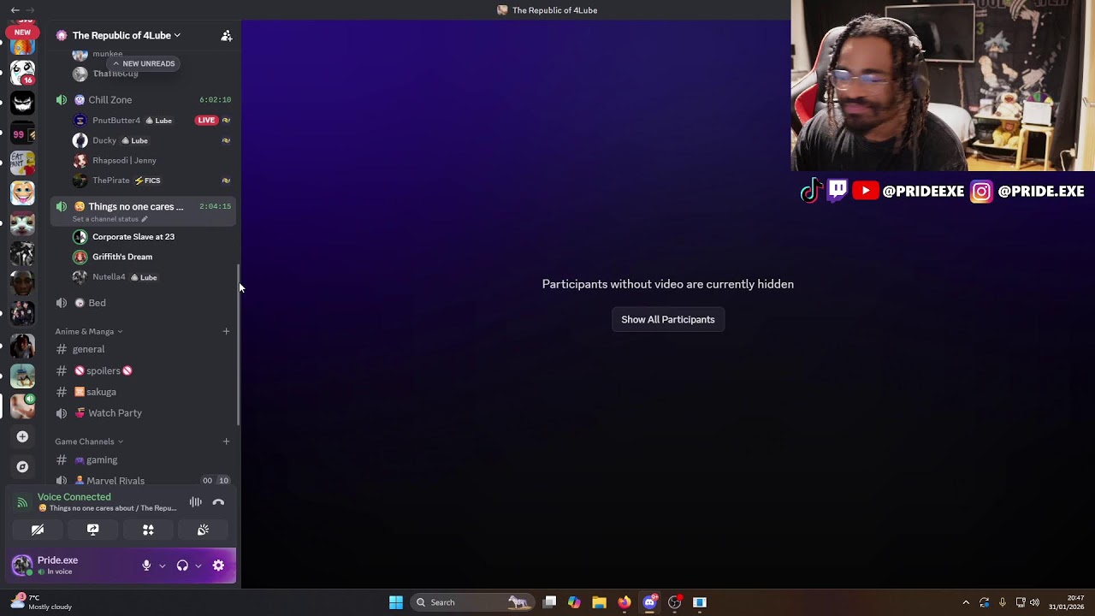
Task: Mute the microphone
Action: click(x=146, y=566)
